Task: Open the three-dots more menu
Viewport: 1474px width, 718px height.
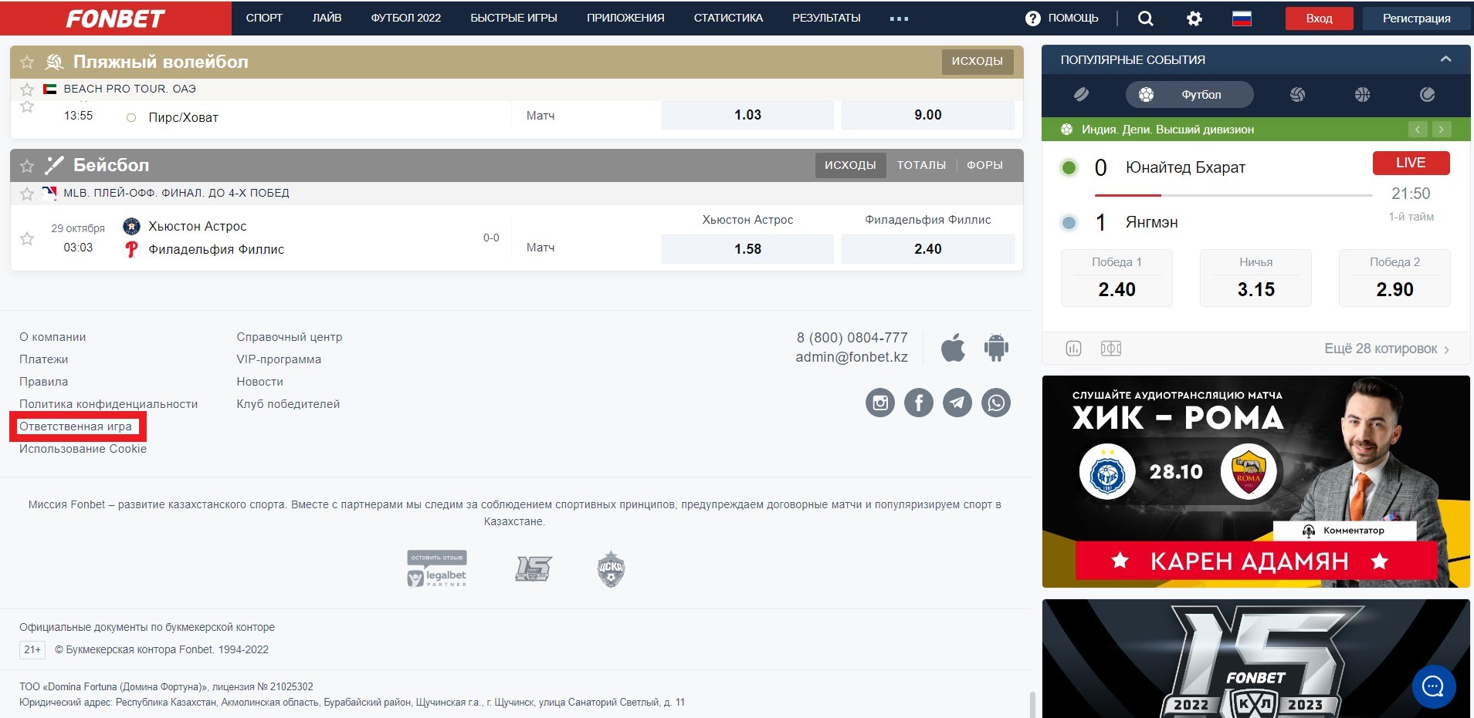Action: (899, 19)
